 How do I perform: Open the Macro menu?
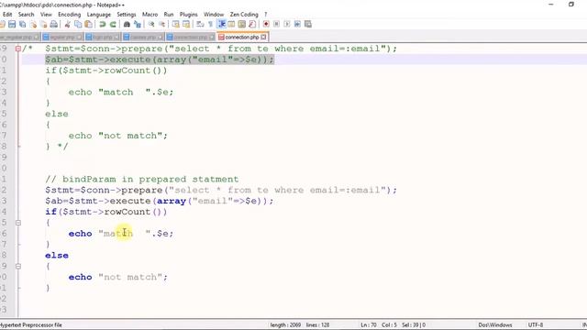tap(150, 15)
